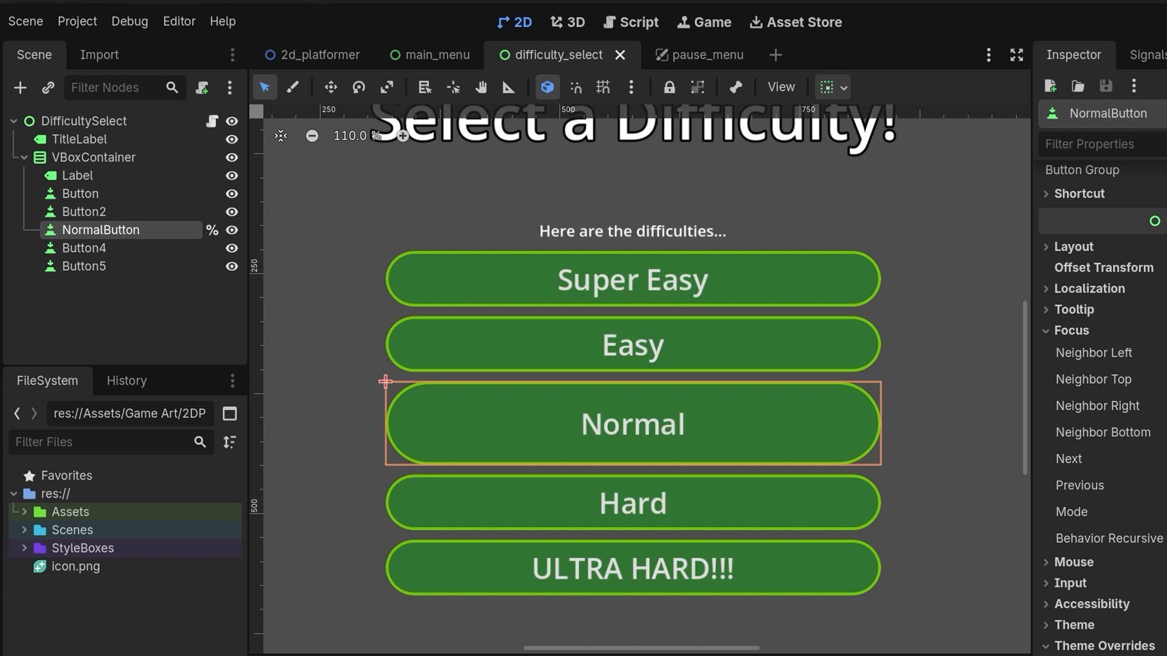
Task: Attach script icon beside Filter Nodes
Action: pyautogui.click(x=202, y=87)
